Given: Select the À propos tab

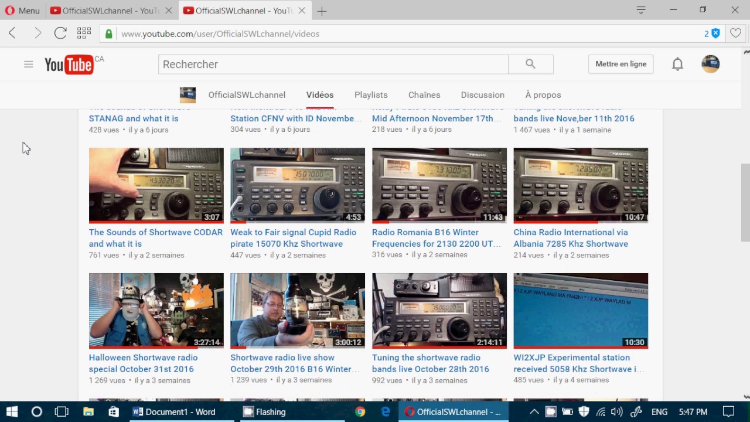Looking at the screenshot, I should point(543,95).
